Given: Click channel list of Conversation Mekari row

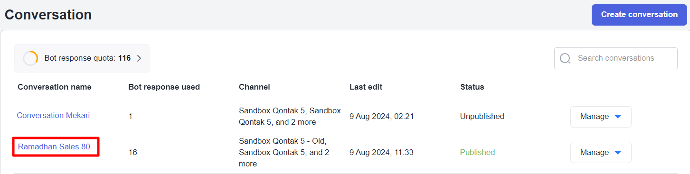Looking at the screenshot, I should coord(290,116).
